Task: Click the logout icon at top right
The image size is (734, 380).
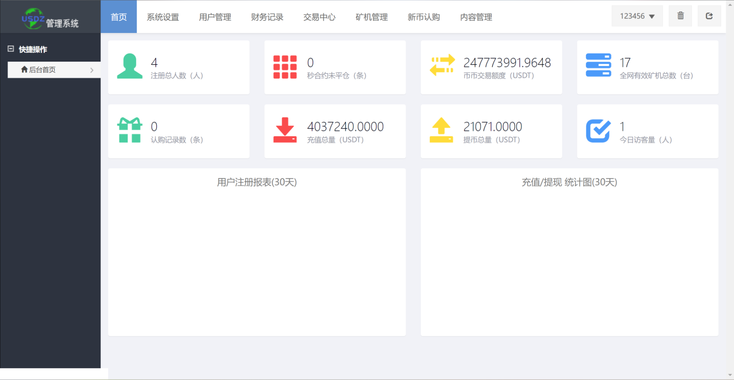Action: (x=710, y=16)
